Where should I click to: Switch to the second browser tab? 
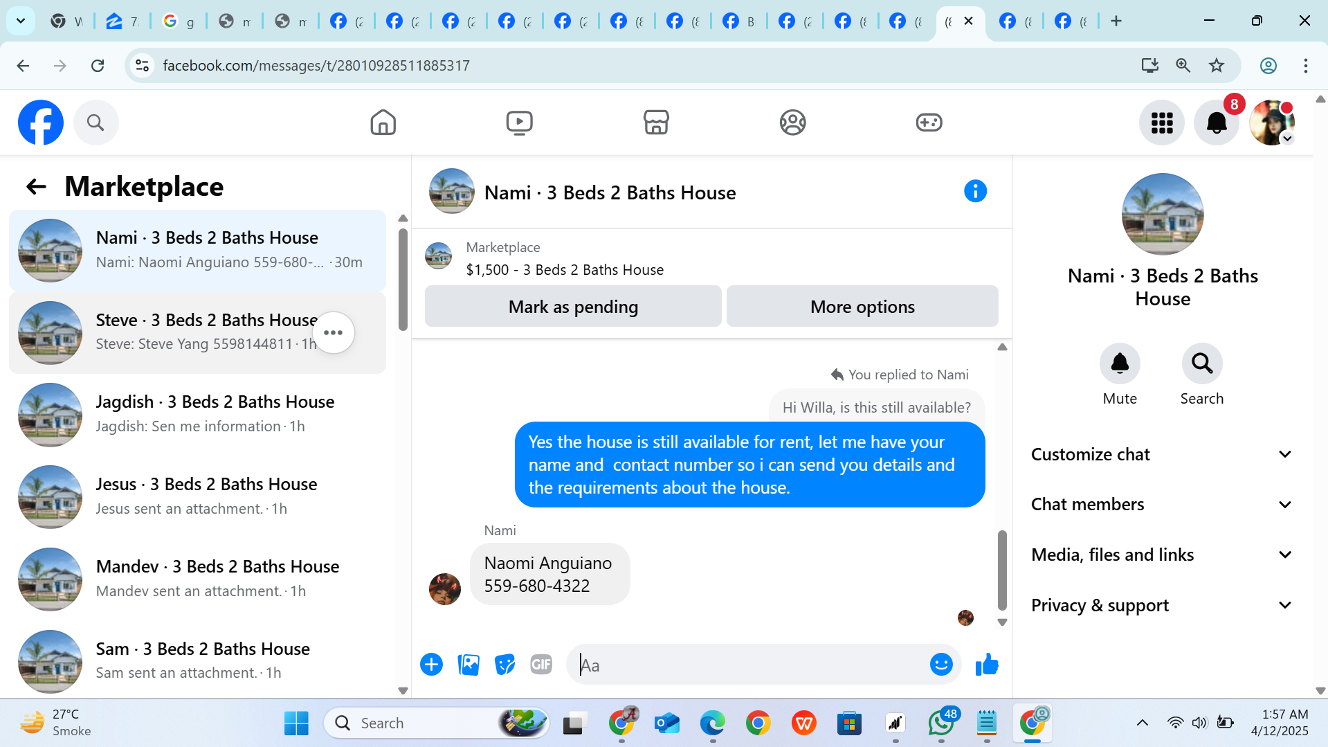click(x=122, y=21)
